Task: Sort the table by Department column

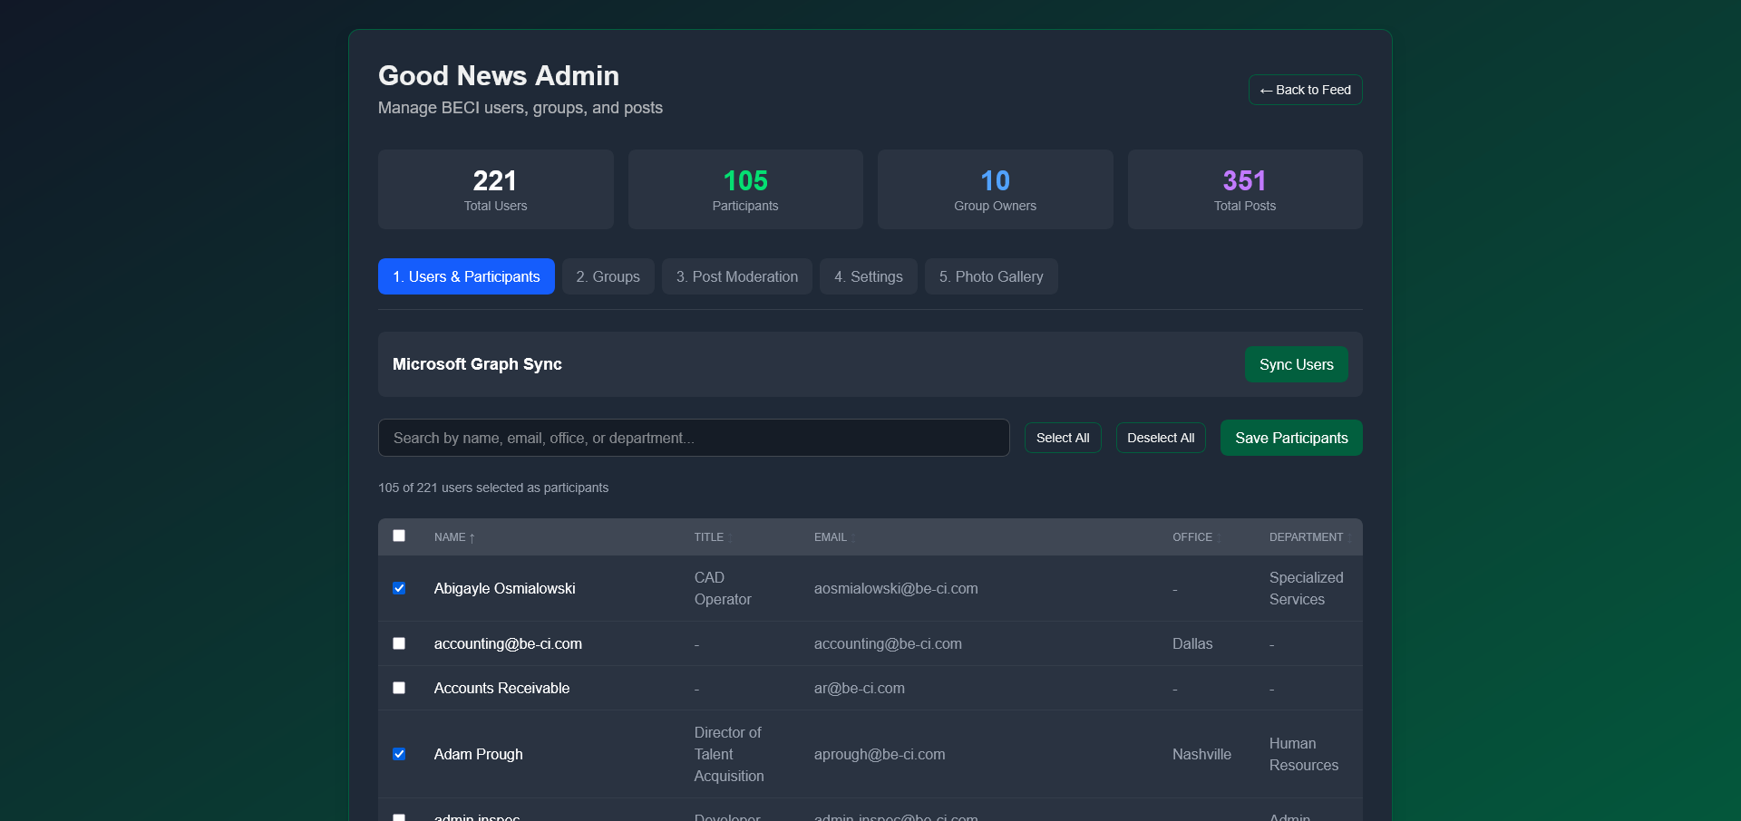Action: (1310, 537)
